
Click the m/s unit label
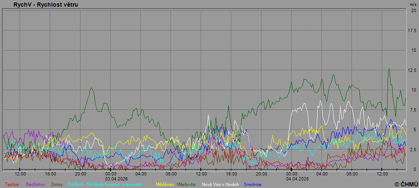pyautogui.click(x=413, y=4)
